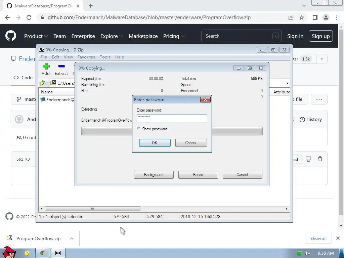Image resolution: width=344 pixels, height=258 pixels.
Task: Open the file History link
Action: [311, 119]
